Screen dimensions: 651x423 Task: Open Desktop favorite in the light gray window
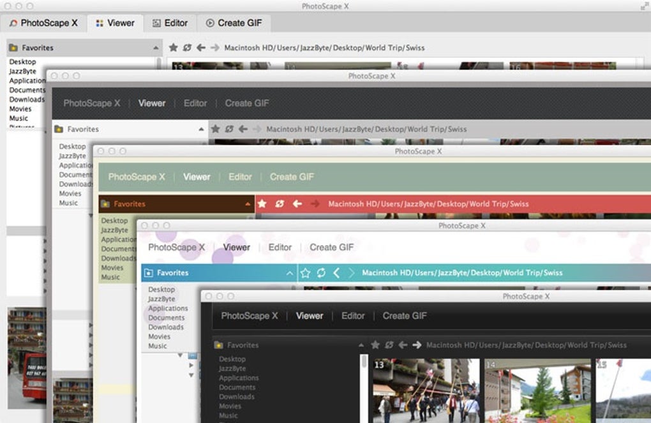[x=23, y=62]
